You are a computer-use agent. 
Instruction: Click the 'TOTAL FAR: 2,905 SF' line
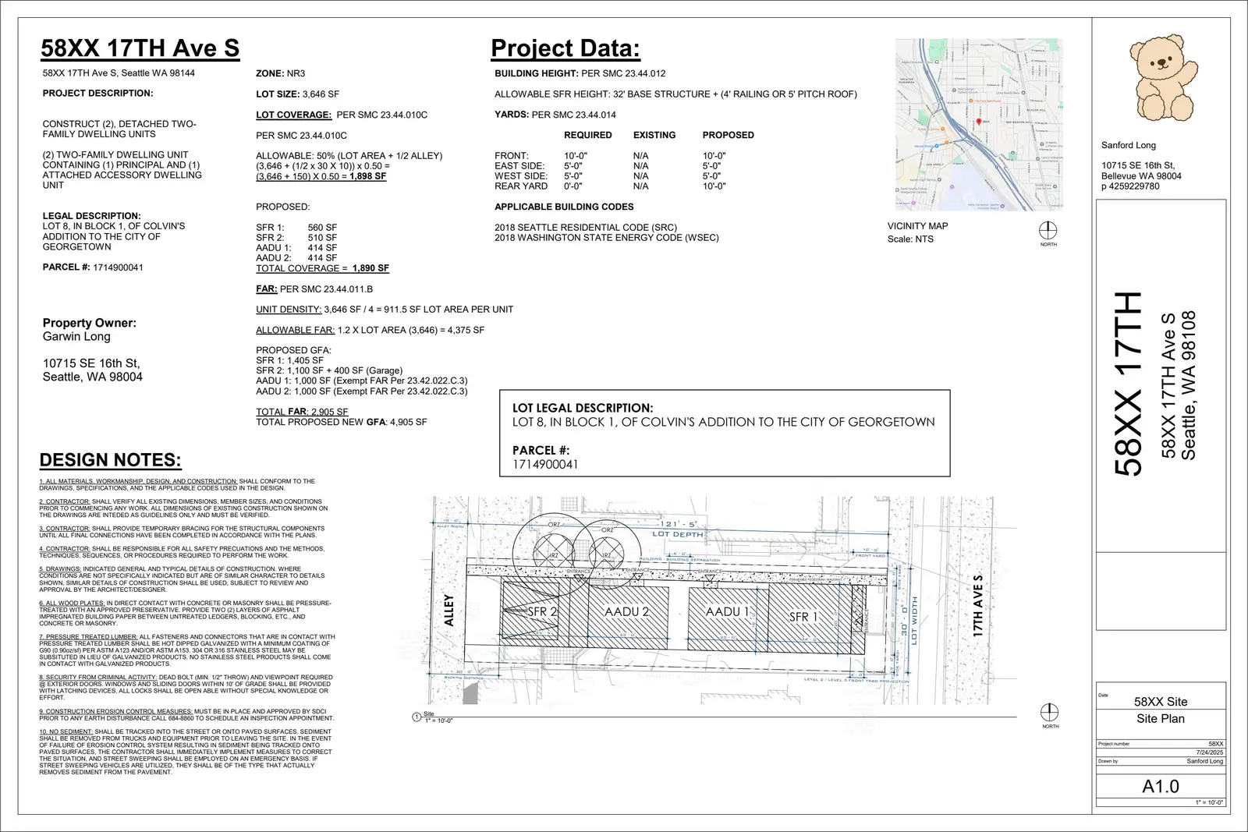(302, 412)
